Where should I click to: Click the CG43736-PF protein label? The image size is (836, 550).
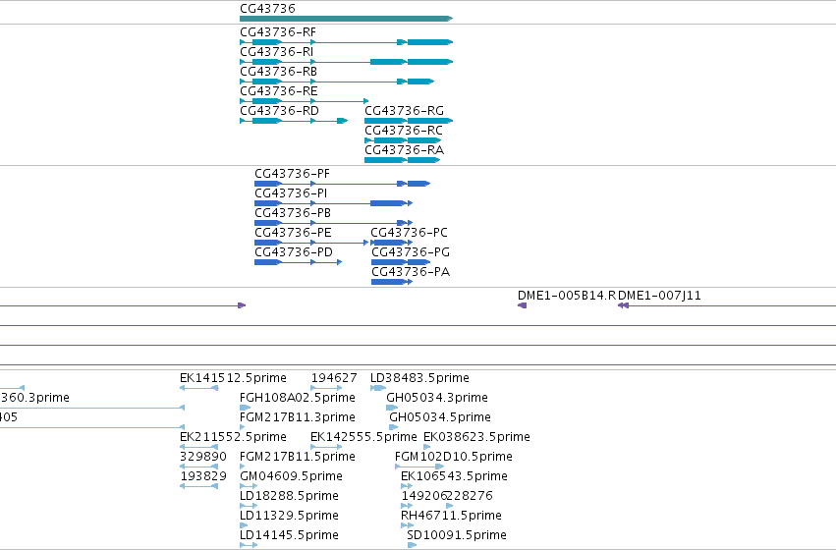point(292,174)
